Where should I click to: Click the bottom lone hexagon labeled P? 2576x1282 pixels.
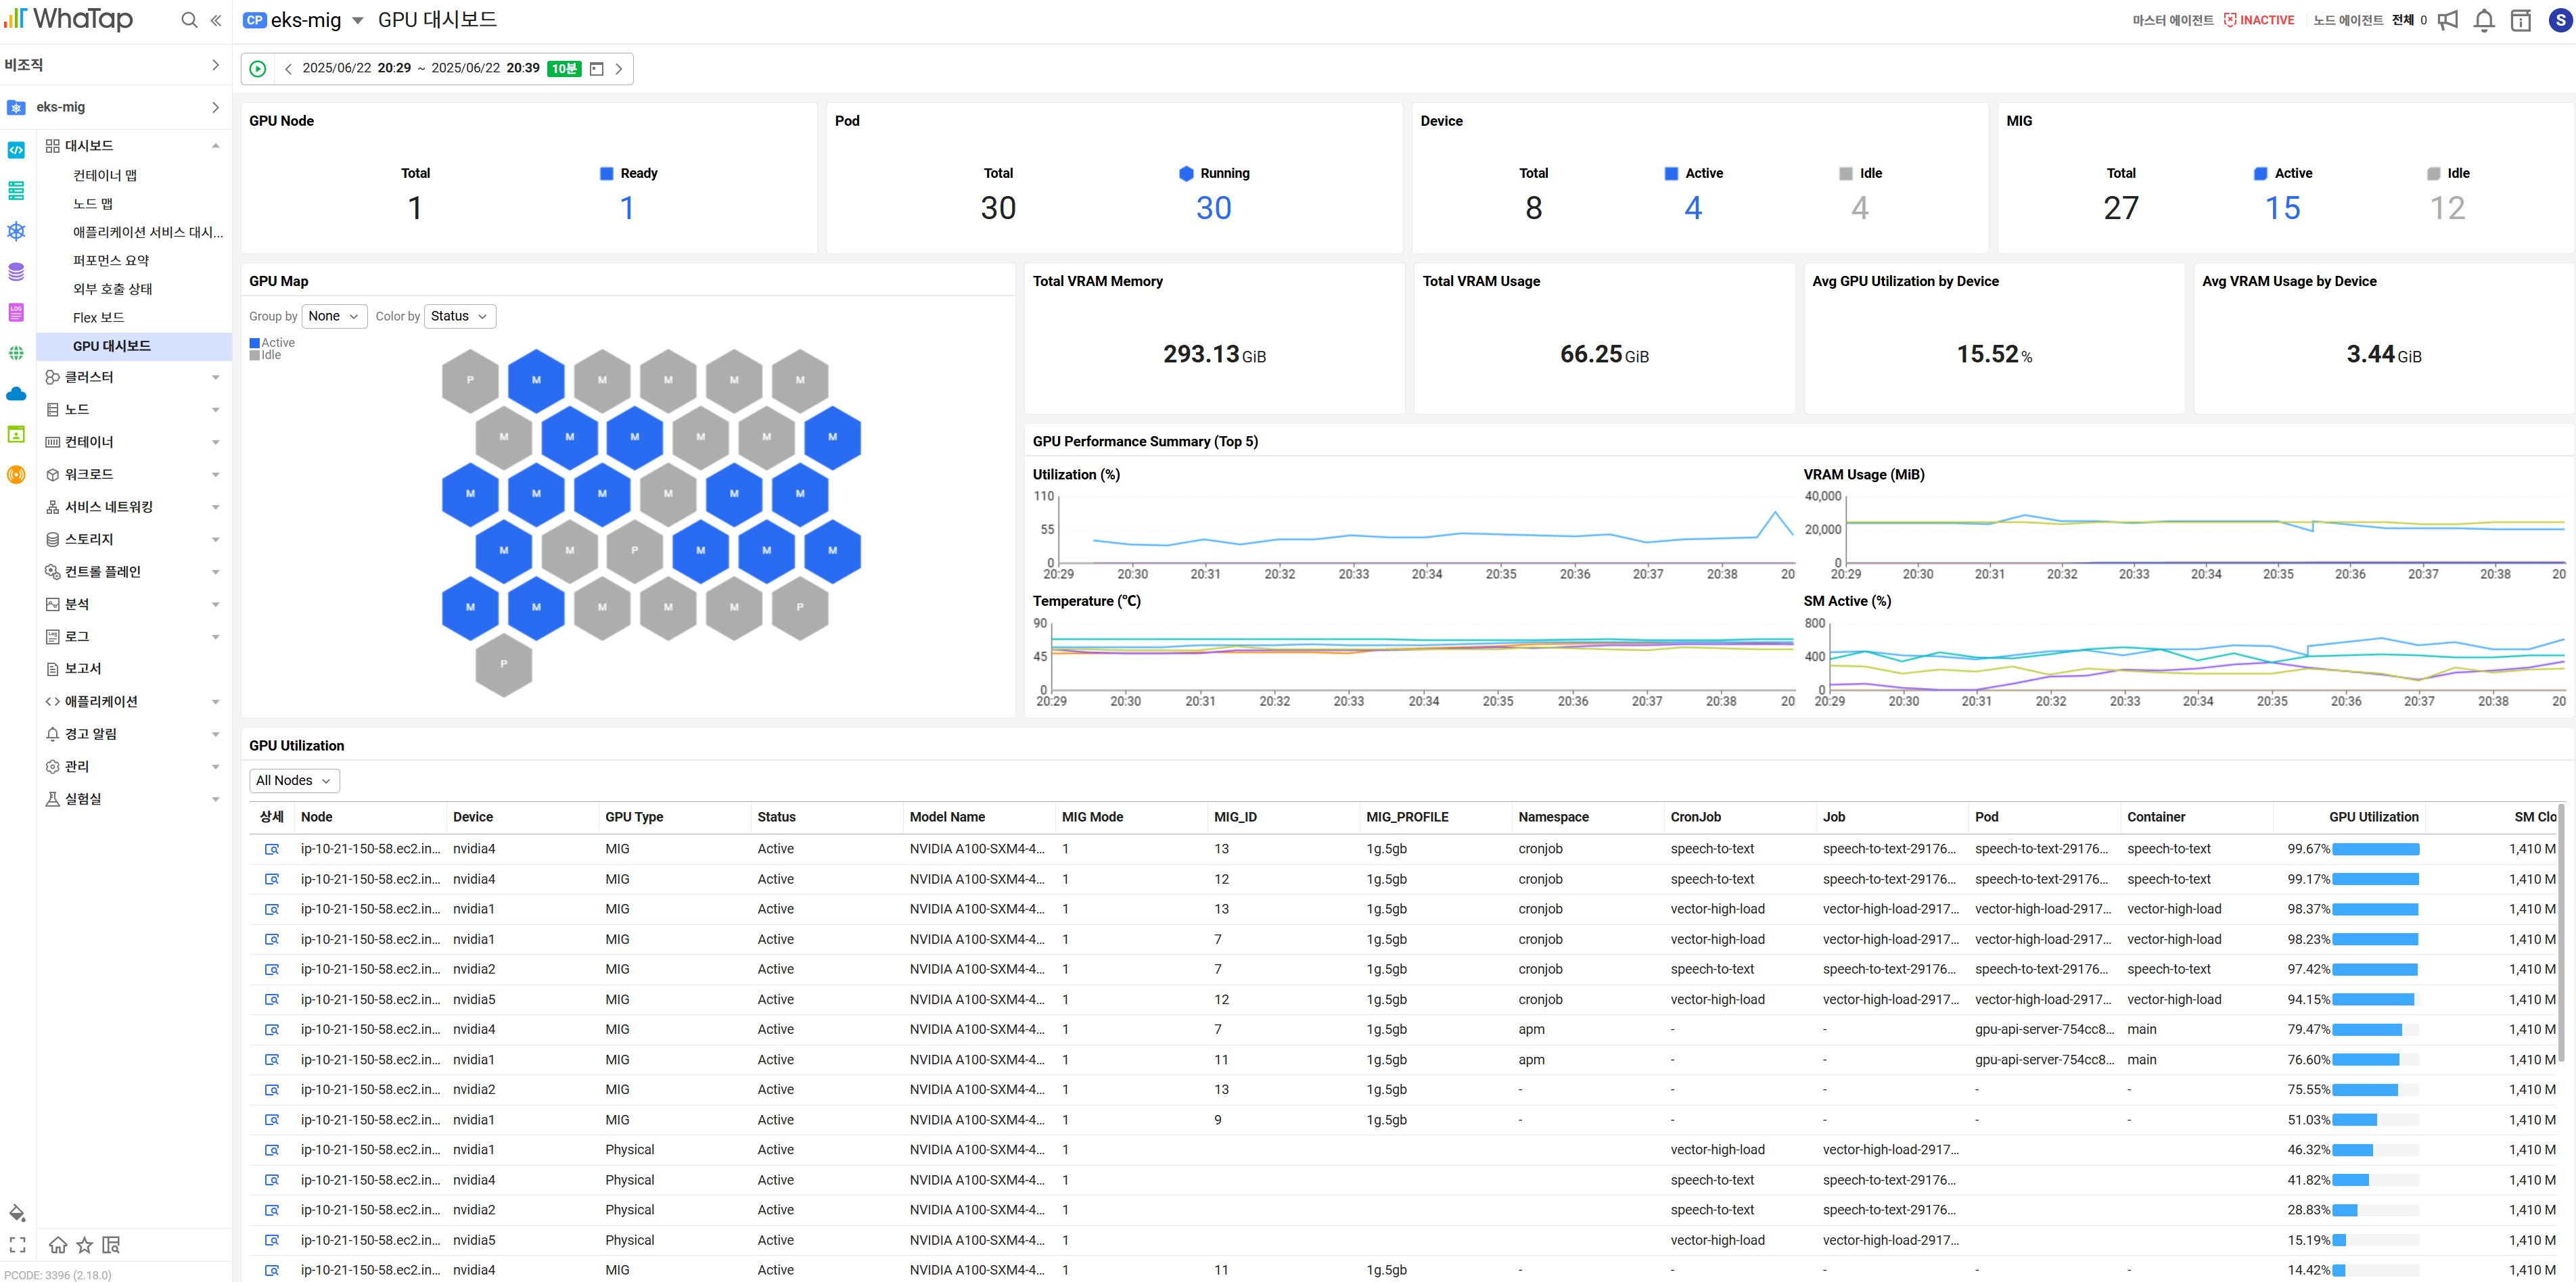pos(503,665)
